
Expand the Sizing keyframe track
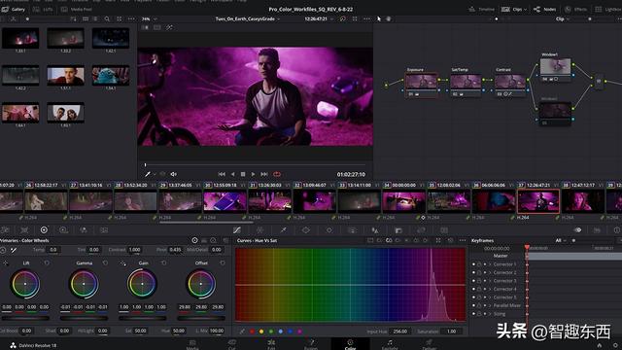coord(490,314)
